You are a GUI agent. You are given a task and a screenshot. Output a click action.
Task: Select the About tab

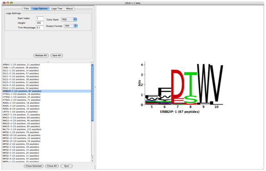point(69,8)
